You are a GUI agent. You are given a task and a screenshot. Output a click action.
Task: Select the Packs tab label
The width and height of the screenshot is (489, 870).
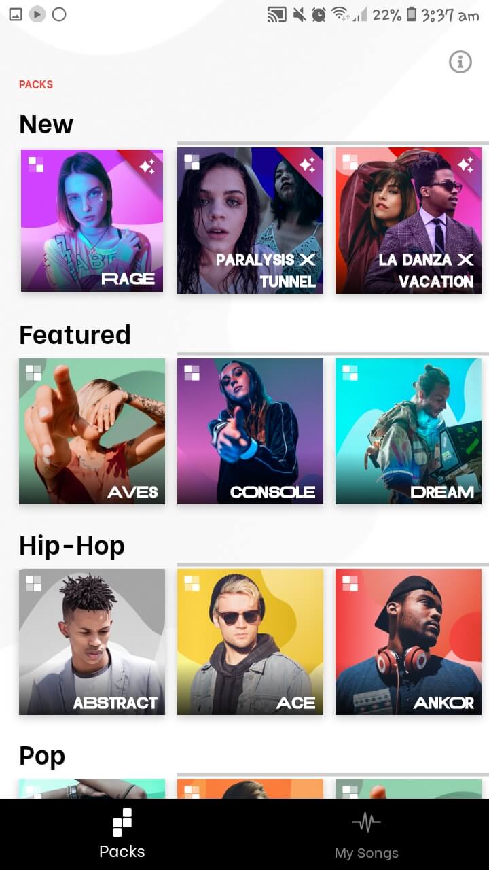(122, 851)
